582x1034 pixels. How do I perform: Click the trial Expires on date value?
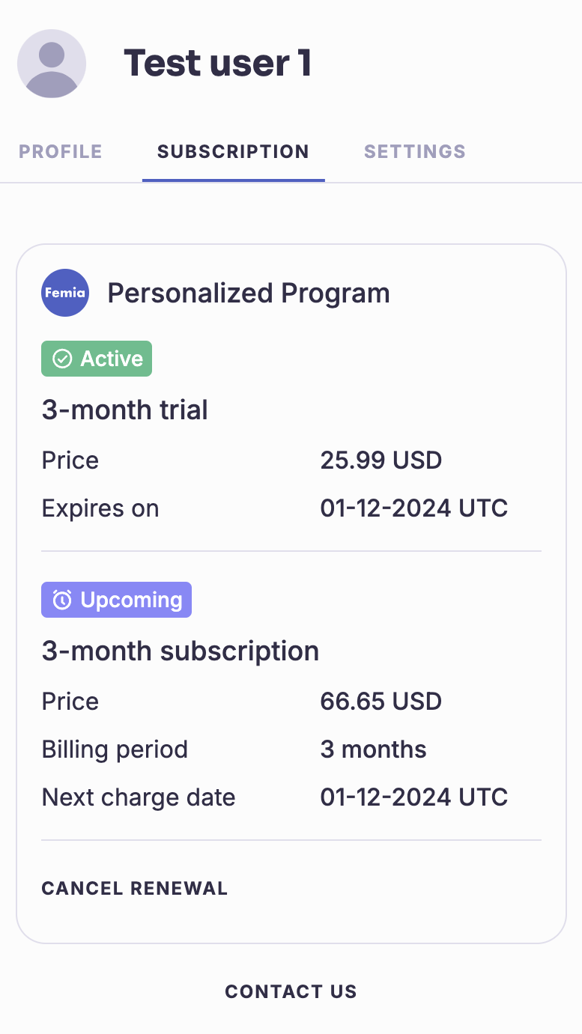tap(414, 508)
